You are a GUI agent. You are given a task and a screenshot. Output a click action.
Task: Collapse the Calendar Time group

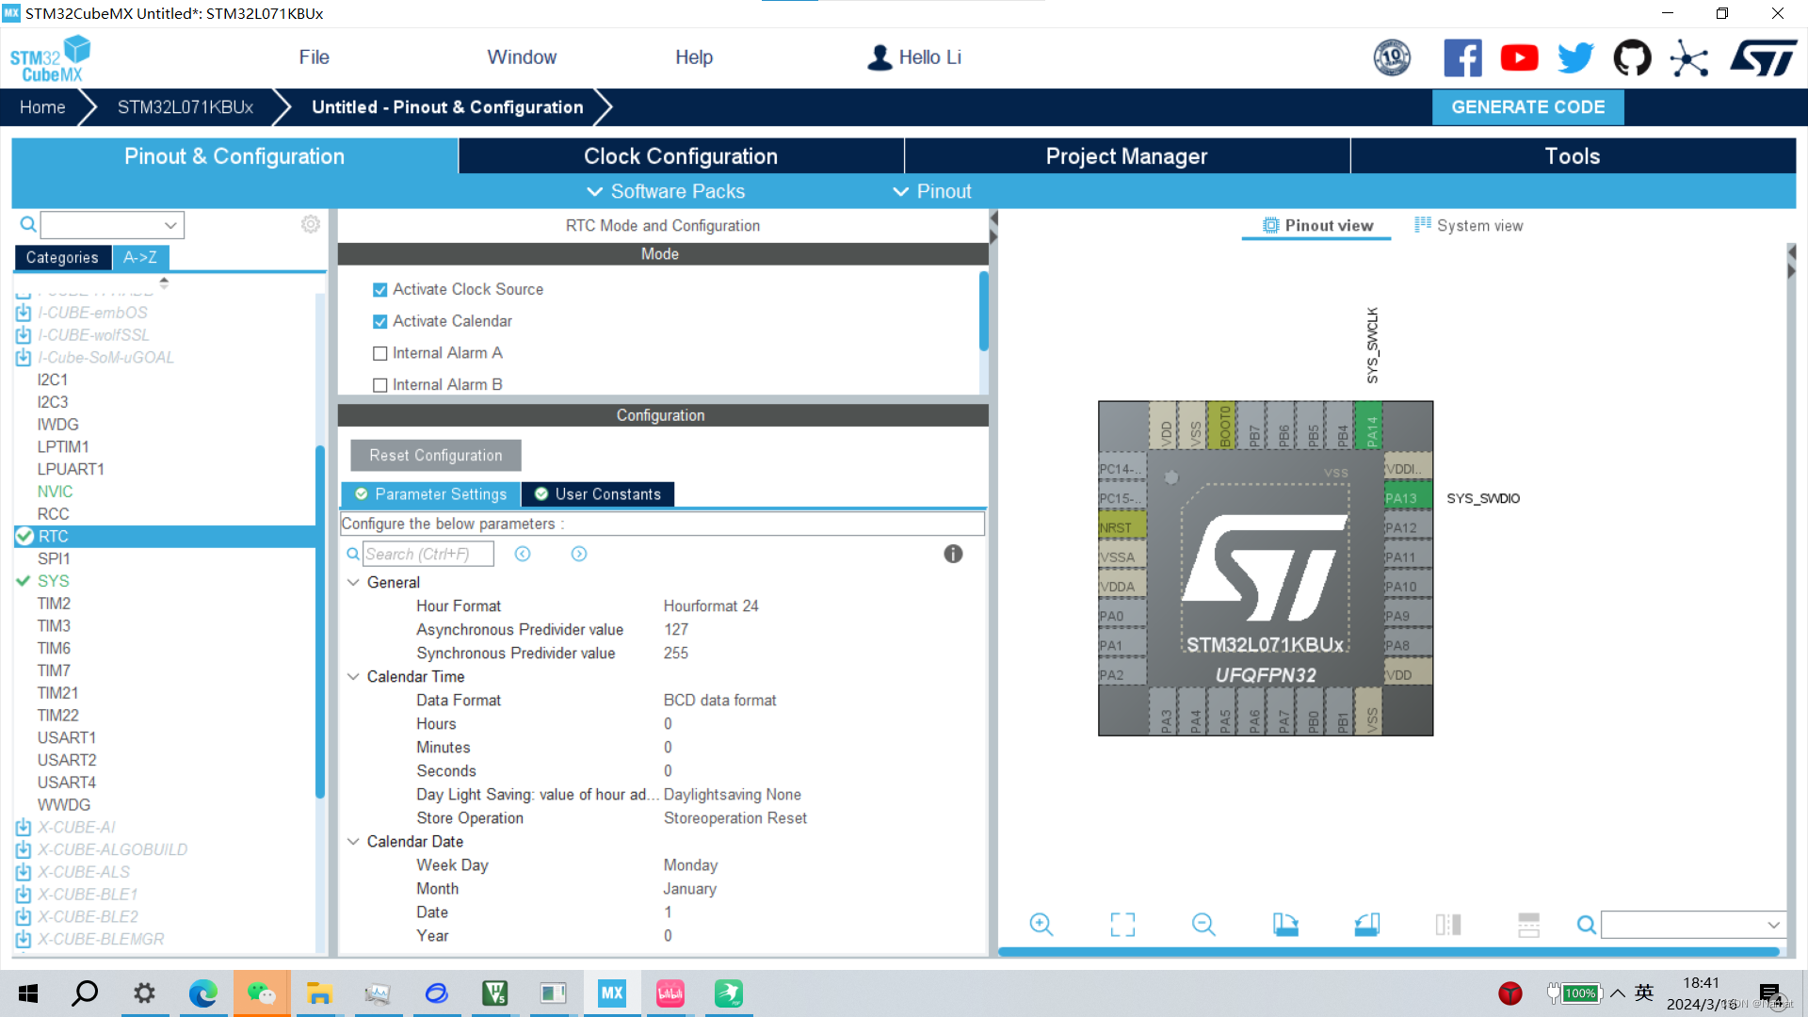point(353,676)
